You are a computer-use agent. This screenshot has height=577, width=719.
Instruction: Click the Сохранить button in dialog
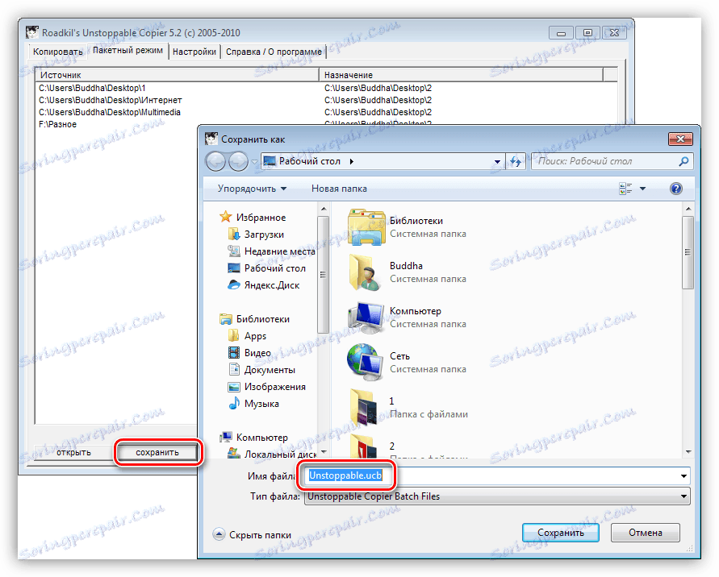[x=560, y=533]
